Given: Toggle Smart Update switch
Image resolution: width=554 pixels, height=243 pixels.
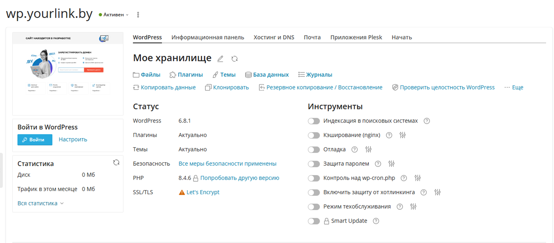Looking at the screenshot, I should [314, 221].
